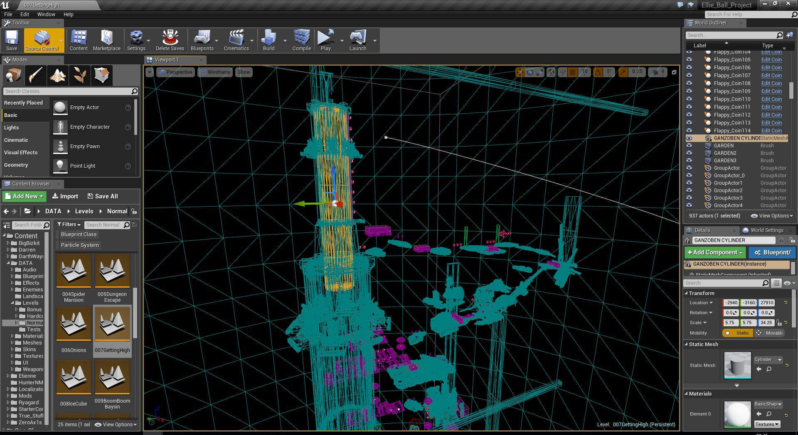The width and height of the screenshot is (798, 435).
Task: Hide Flappy_Coin107 with its eye toggle
Action: (x=689, y=75)
